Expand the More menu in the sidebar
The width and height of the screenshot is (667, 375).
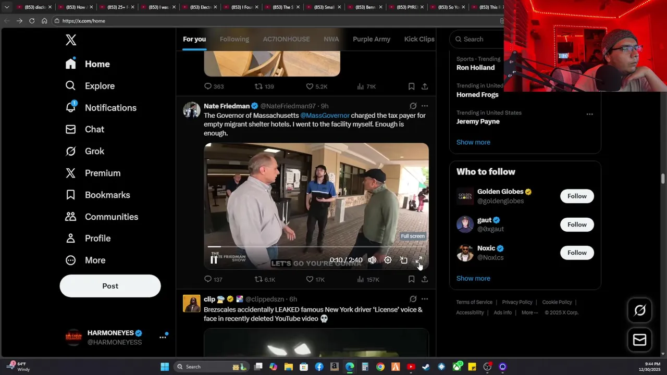tap(85, 260)
